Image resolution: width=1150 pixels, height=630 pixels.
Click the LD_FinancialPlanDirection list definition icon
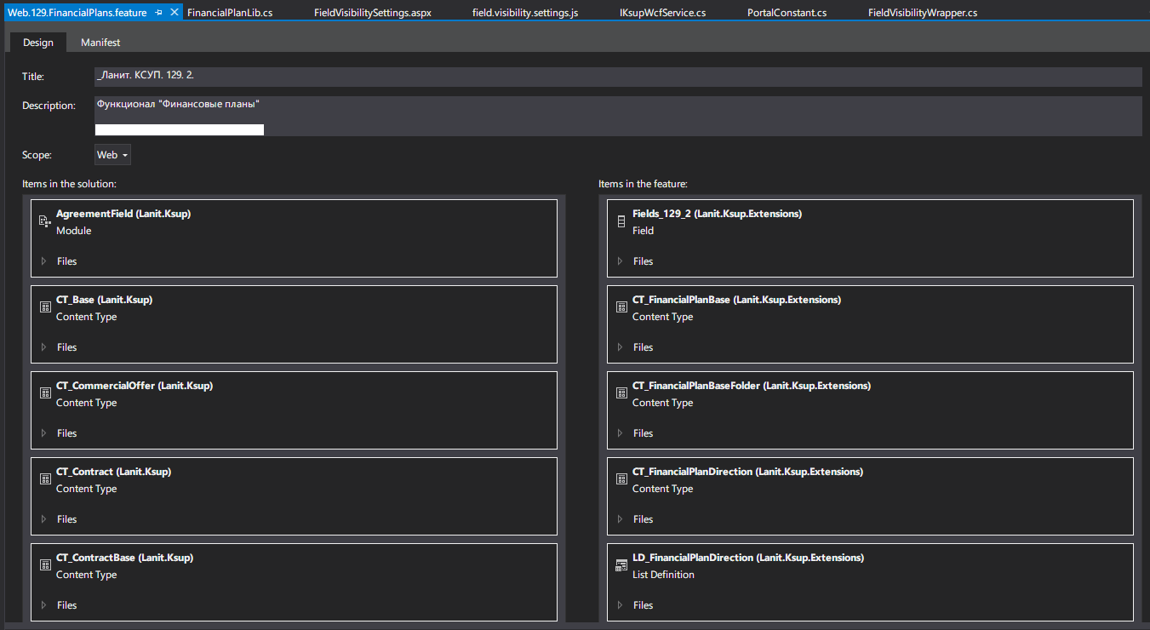621,565
